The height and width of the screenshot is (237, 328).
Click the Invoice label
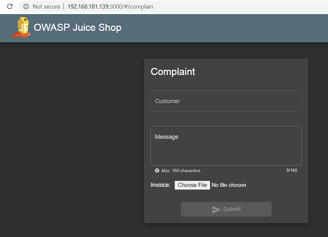(x=160, y=185)
